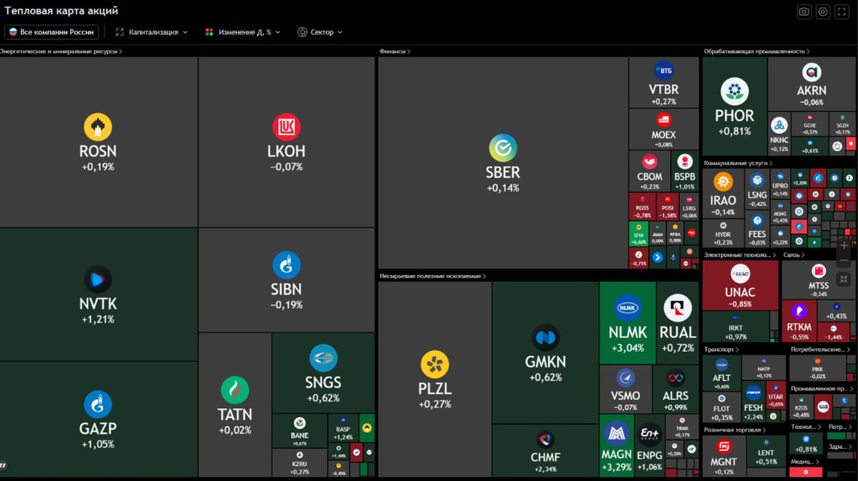Enter fullscreen mode via the top-right icon

(842, 11)
